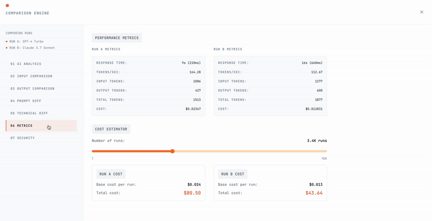Click the Run A Cost card label
Viewport: 432px width, 221px height.
111,174
